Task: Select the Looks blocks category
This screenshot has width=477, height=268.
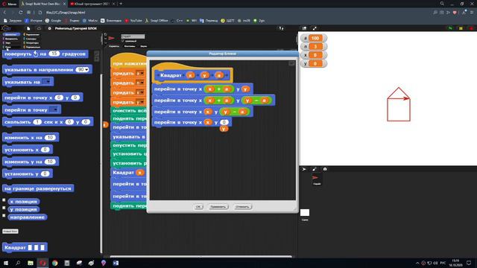Action: [12, 39]
